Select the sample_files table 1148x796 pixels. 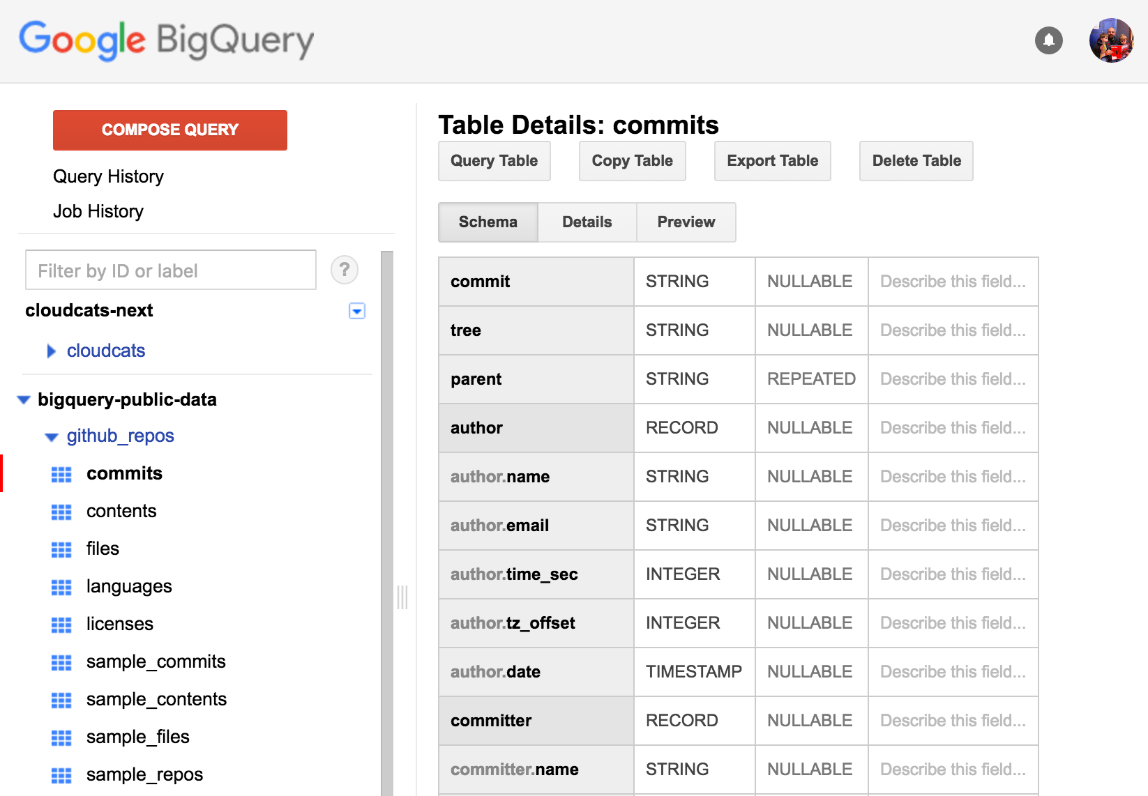pos(138,737)
